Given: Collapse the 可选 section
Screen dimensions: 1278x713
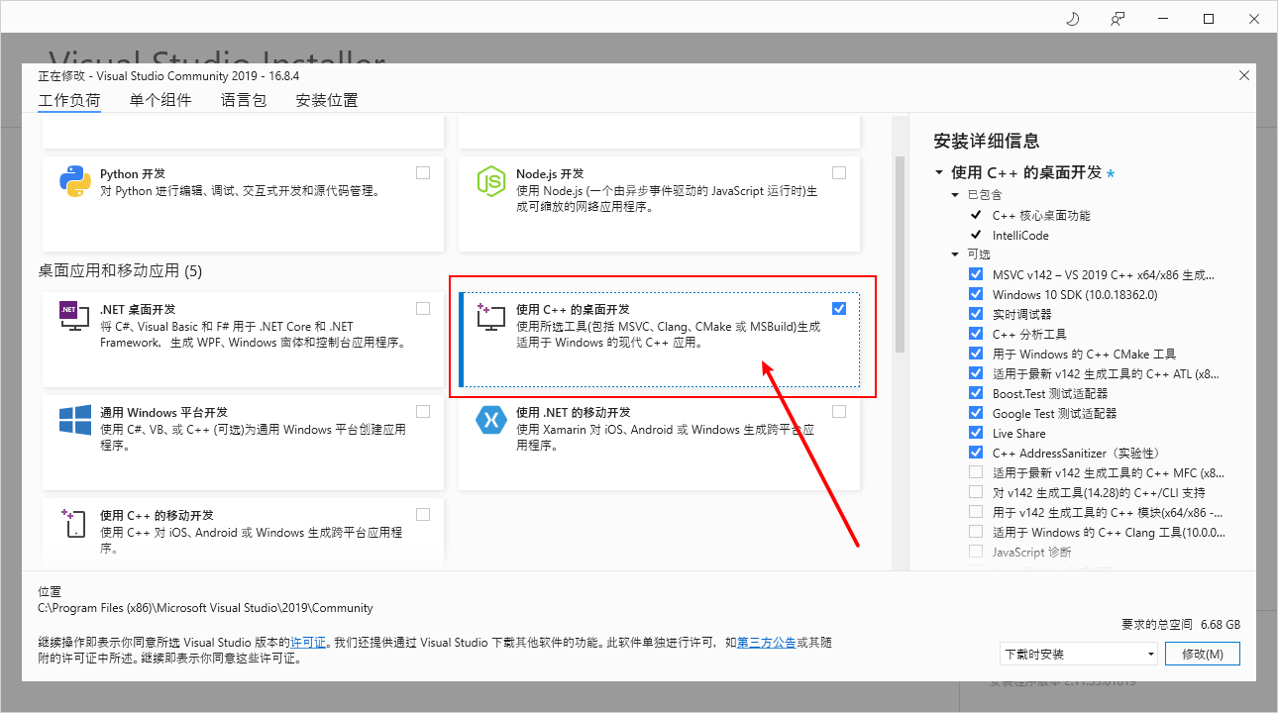Looking at the screenshot, I should [x=956, y=255].
